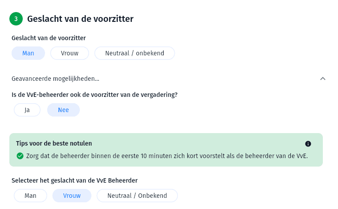Answer 'Nee' to VvE-beheerder as voorzitter

(63, 110)
